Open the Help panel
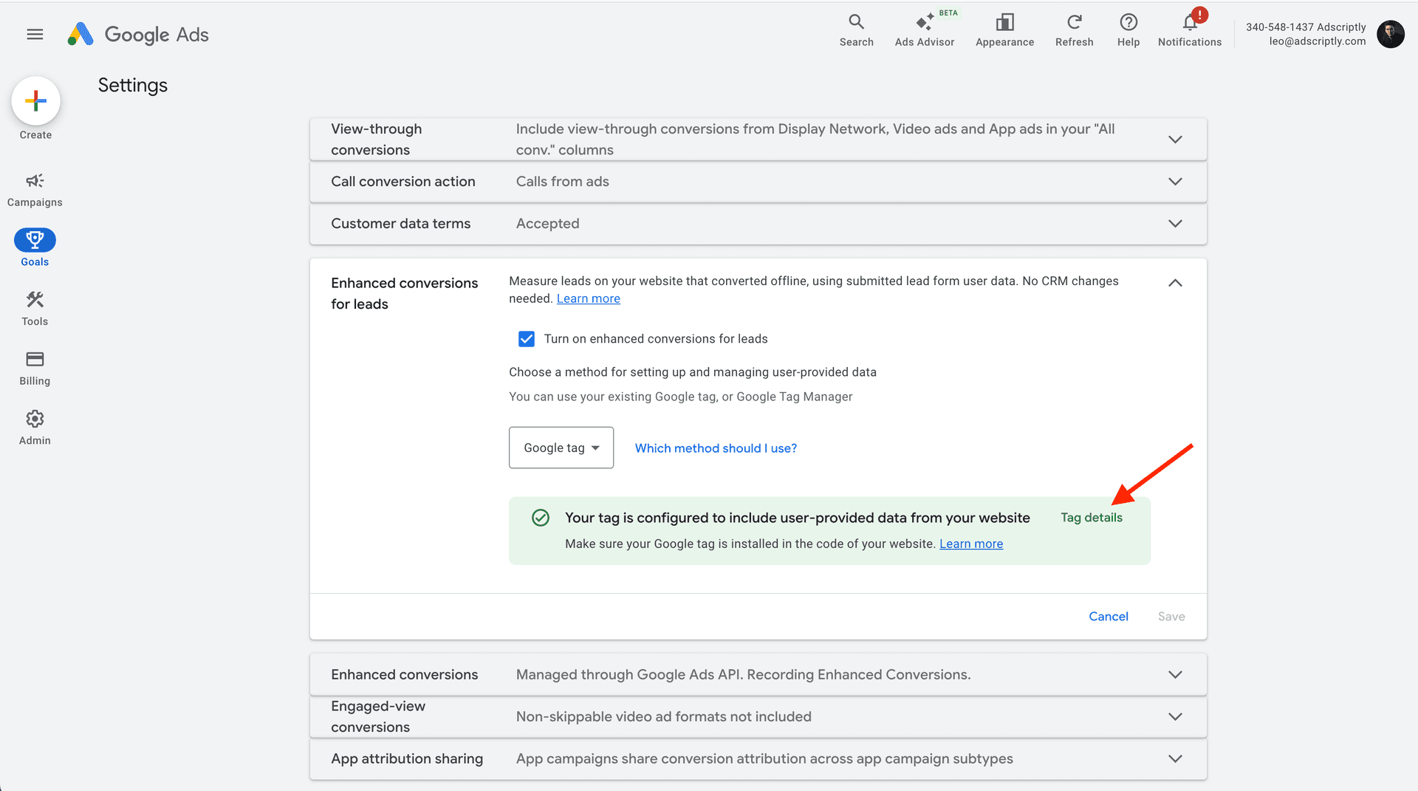Screen dimensions: 1418x791 [1128, 28]
